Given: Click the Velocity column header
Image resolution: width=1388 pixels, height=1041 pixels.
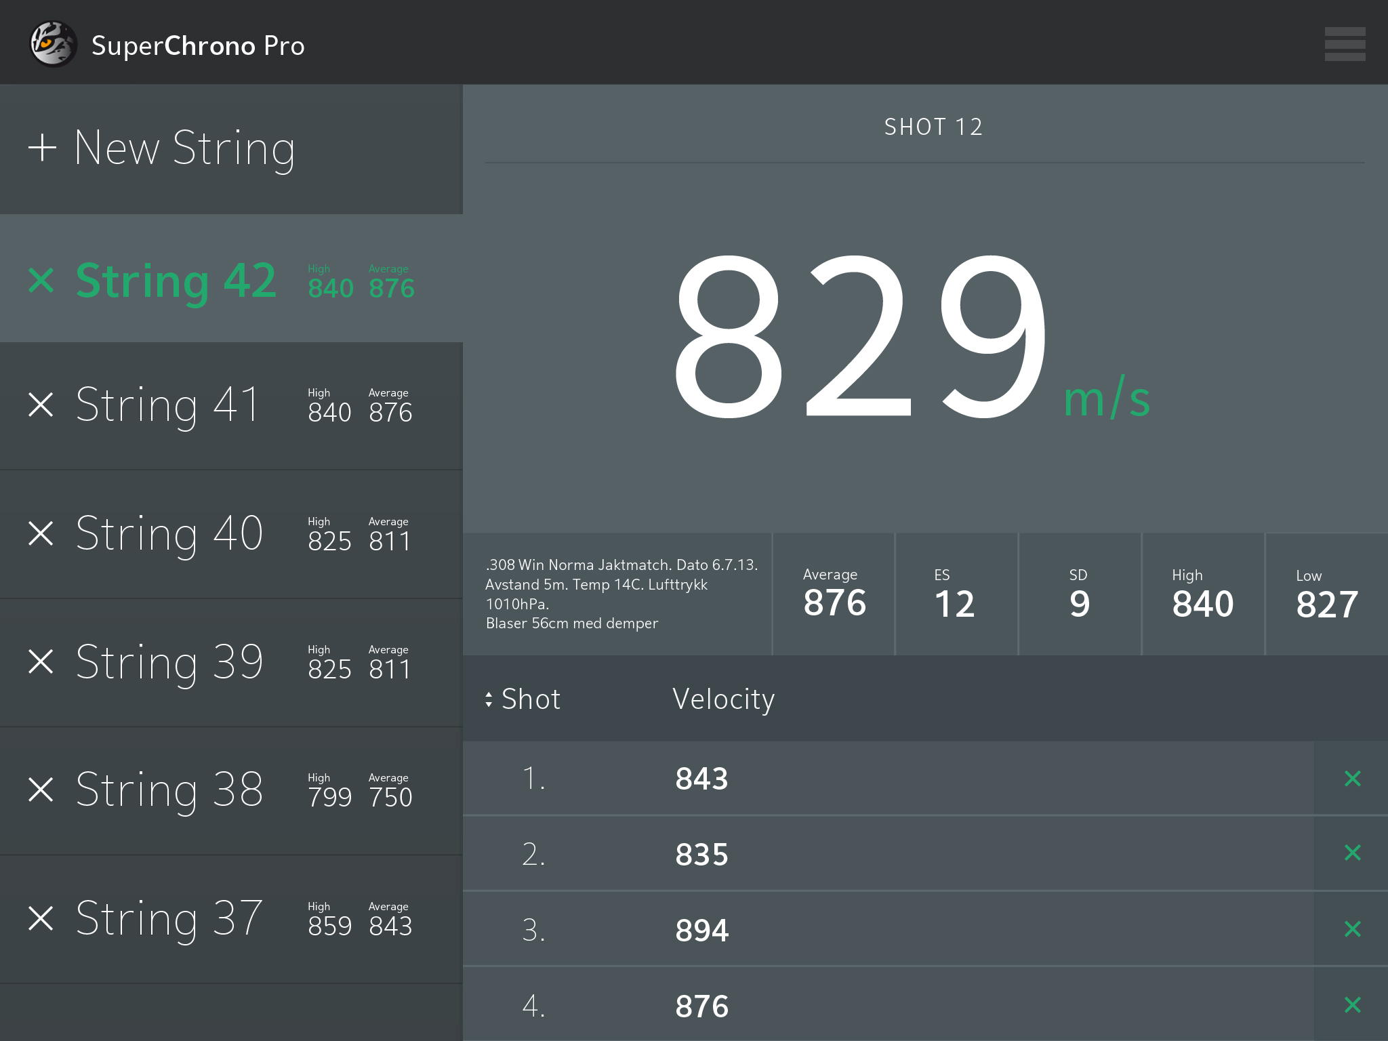Looking at the screenshot, I should tap(723, 699).
